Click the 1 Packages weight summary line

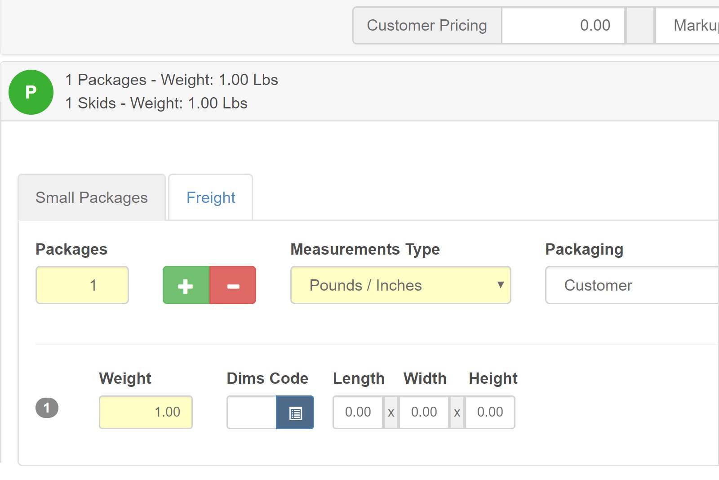click(x=171, y=80)
